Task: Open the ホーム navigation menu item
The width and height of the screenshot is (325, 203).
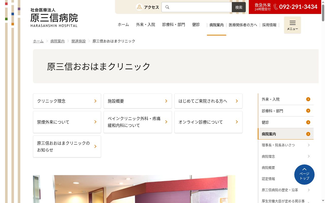Action: 123,25
